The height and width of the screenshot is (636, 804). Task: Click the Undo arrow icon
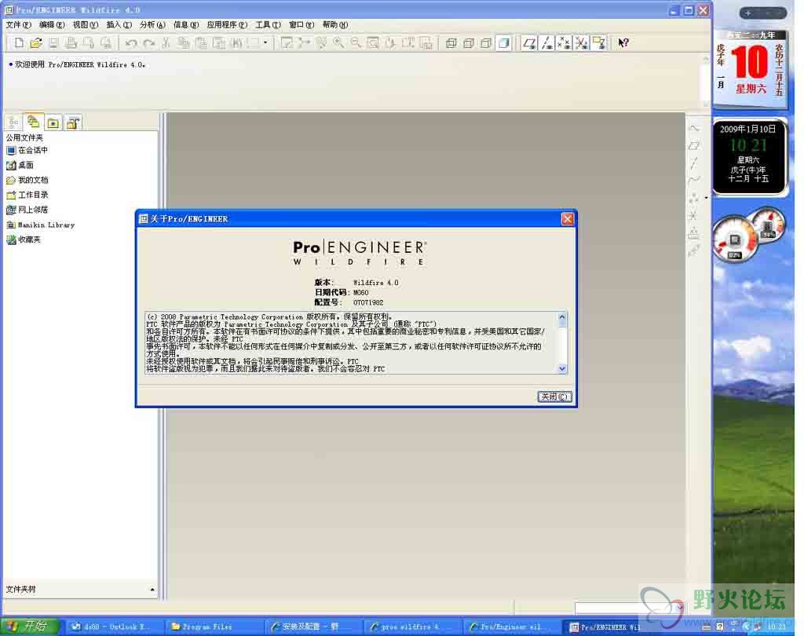pos(131,43)
